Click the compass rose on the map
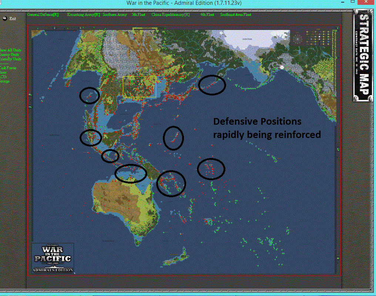 coord(298,39)
